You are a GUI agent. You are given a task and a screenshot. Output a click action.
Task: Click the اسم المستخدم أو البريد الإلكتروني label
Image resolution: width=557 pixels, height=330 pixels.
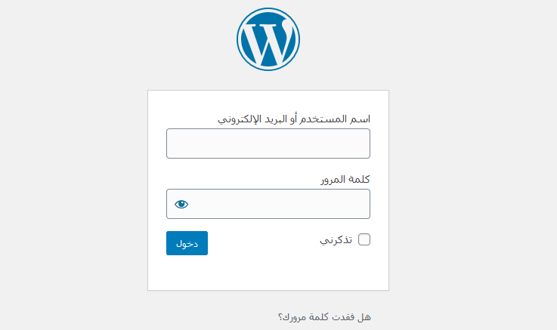click(294, 119)
